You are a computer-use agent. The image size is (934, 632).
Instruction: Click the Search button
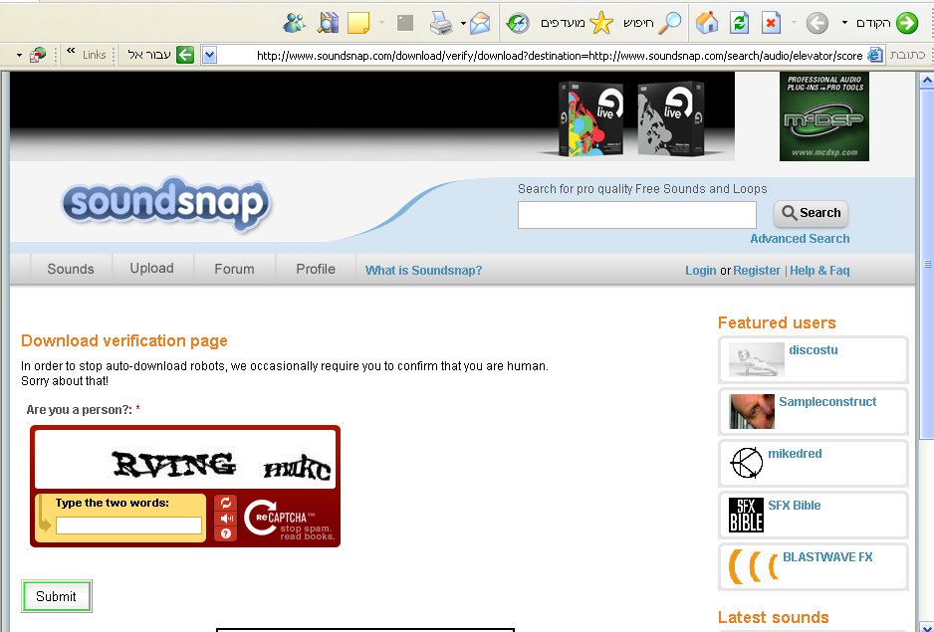click(x=811, y=213)
